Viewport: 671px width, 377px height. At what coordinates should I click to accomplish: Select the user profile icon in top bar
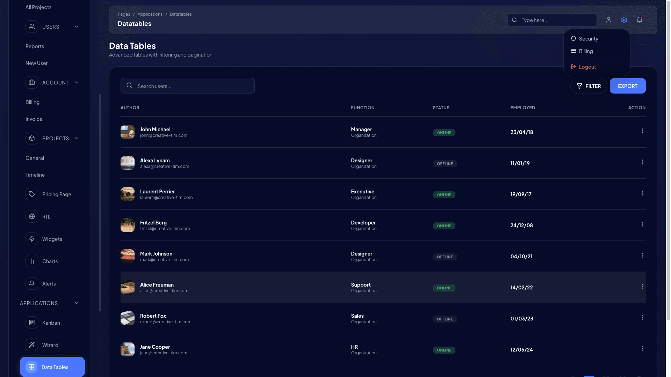(609, 20)
